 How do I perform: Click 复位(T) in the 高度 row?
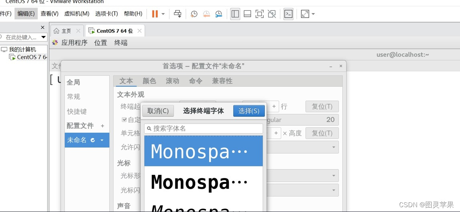(322, 133)
